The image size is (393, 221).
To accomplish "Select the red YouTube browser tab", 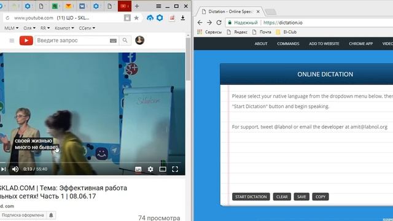I will pos(125,6).
